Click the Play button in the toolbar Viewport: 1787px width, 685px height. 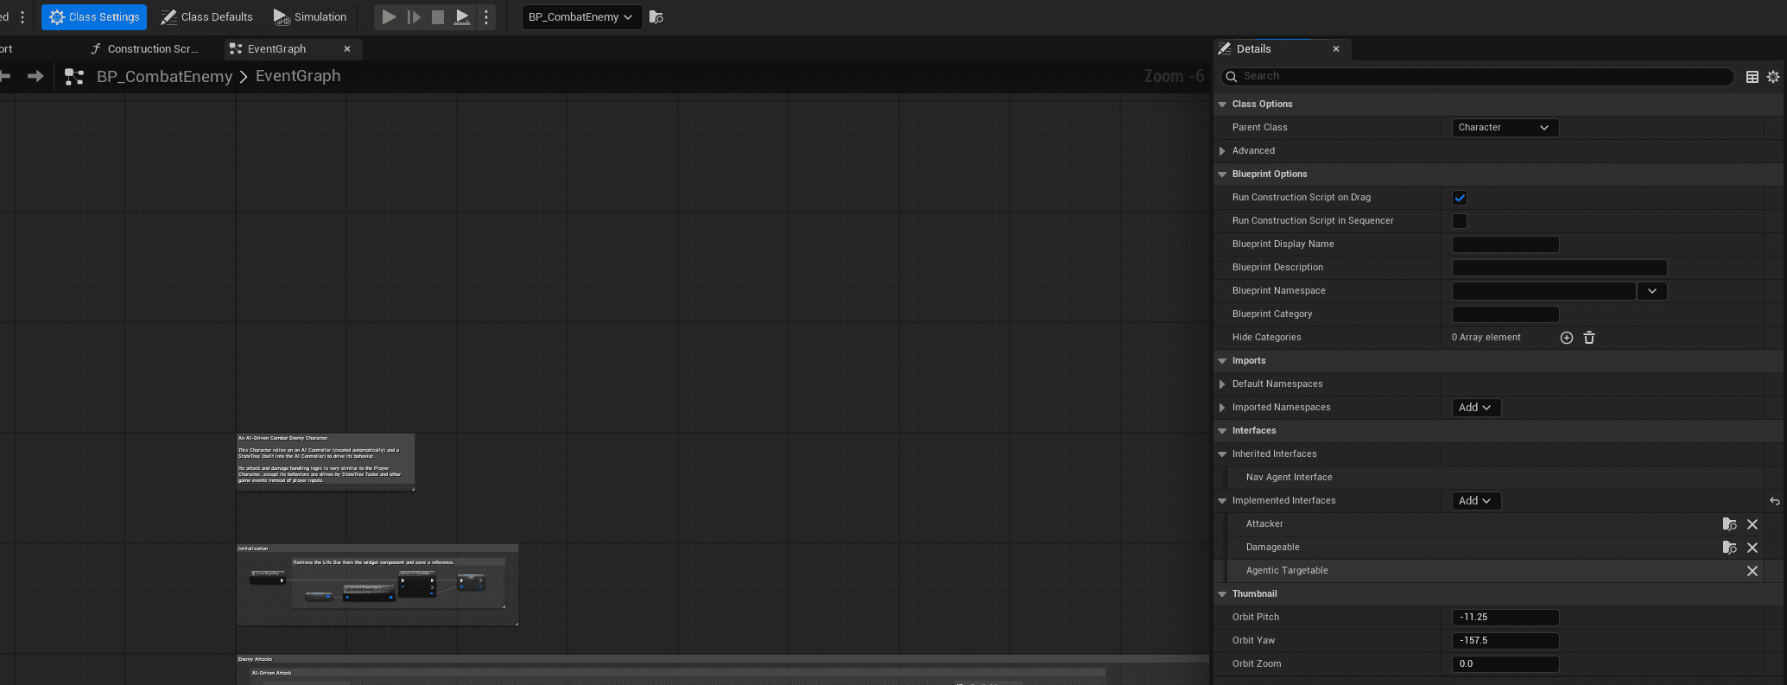pos(389,17)
